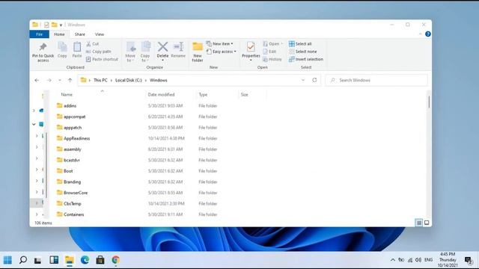The width and height of the screenshot is (479, 269).
Task: Open Google Chrome from taskbar
Action: coord(115,260)
